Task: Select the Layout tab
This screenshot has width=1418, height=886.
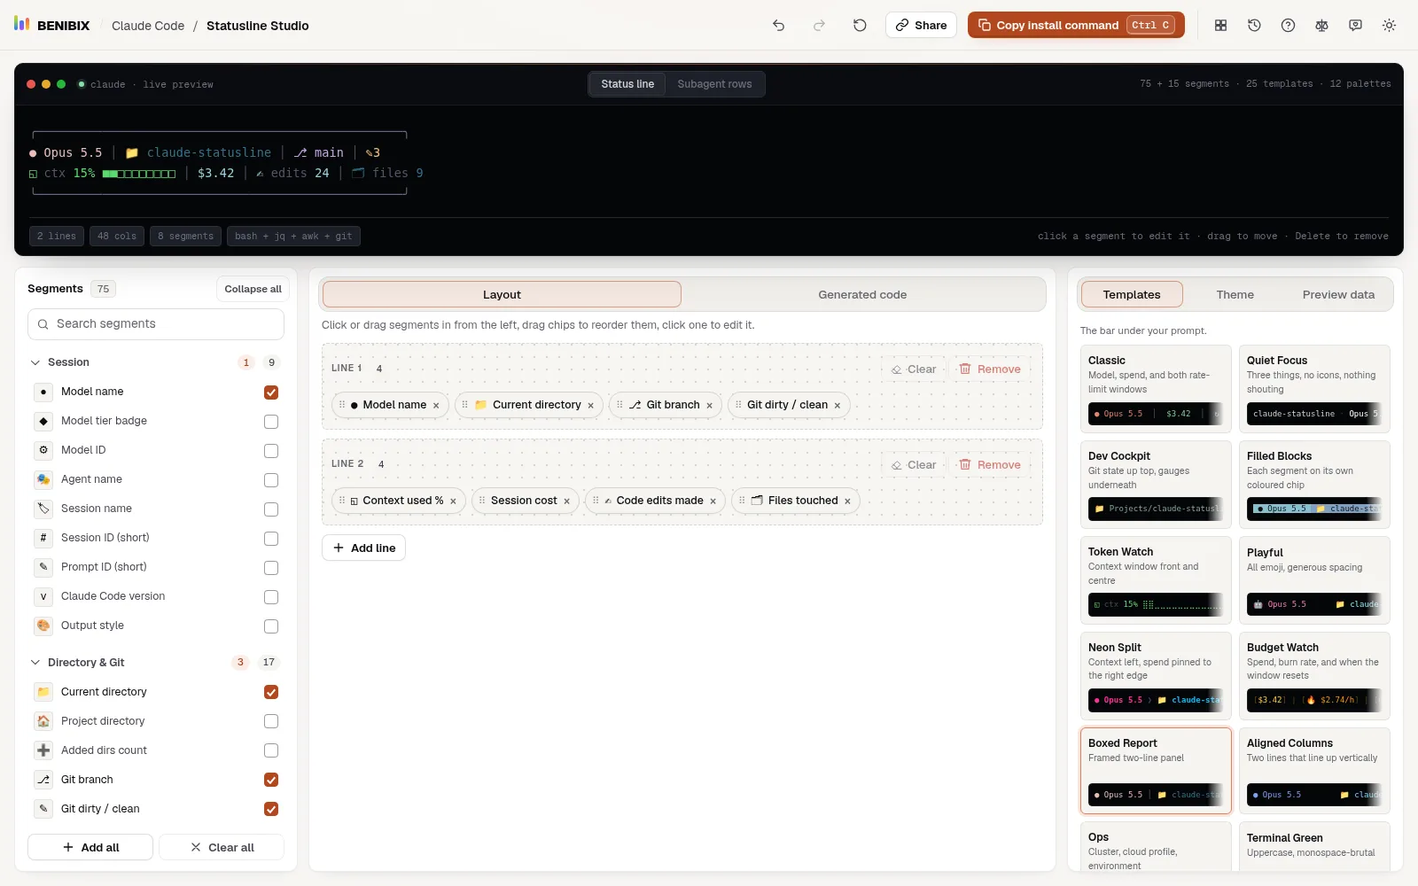Action: click(502, 295)
